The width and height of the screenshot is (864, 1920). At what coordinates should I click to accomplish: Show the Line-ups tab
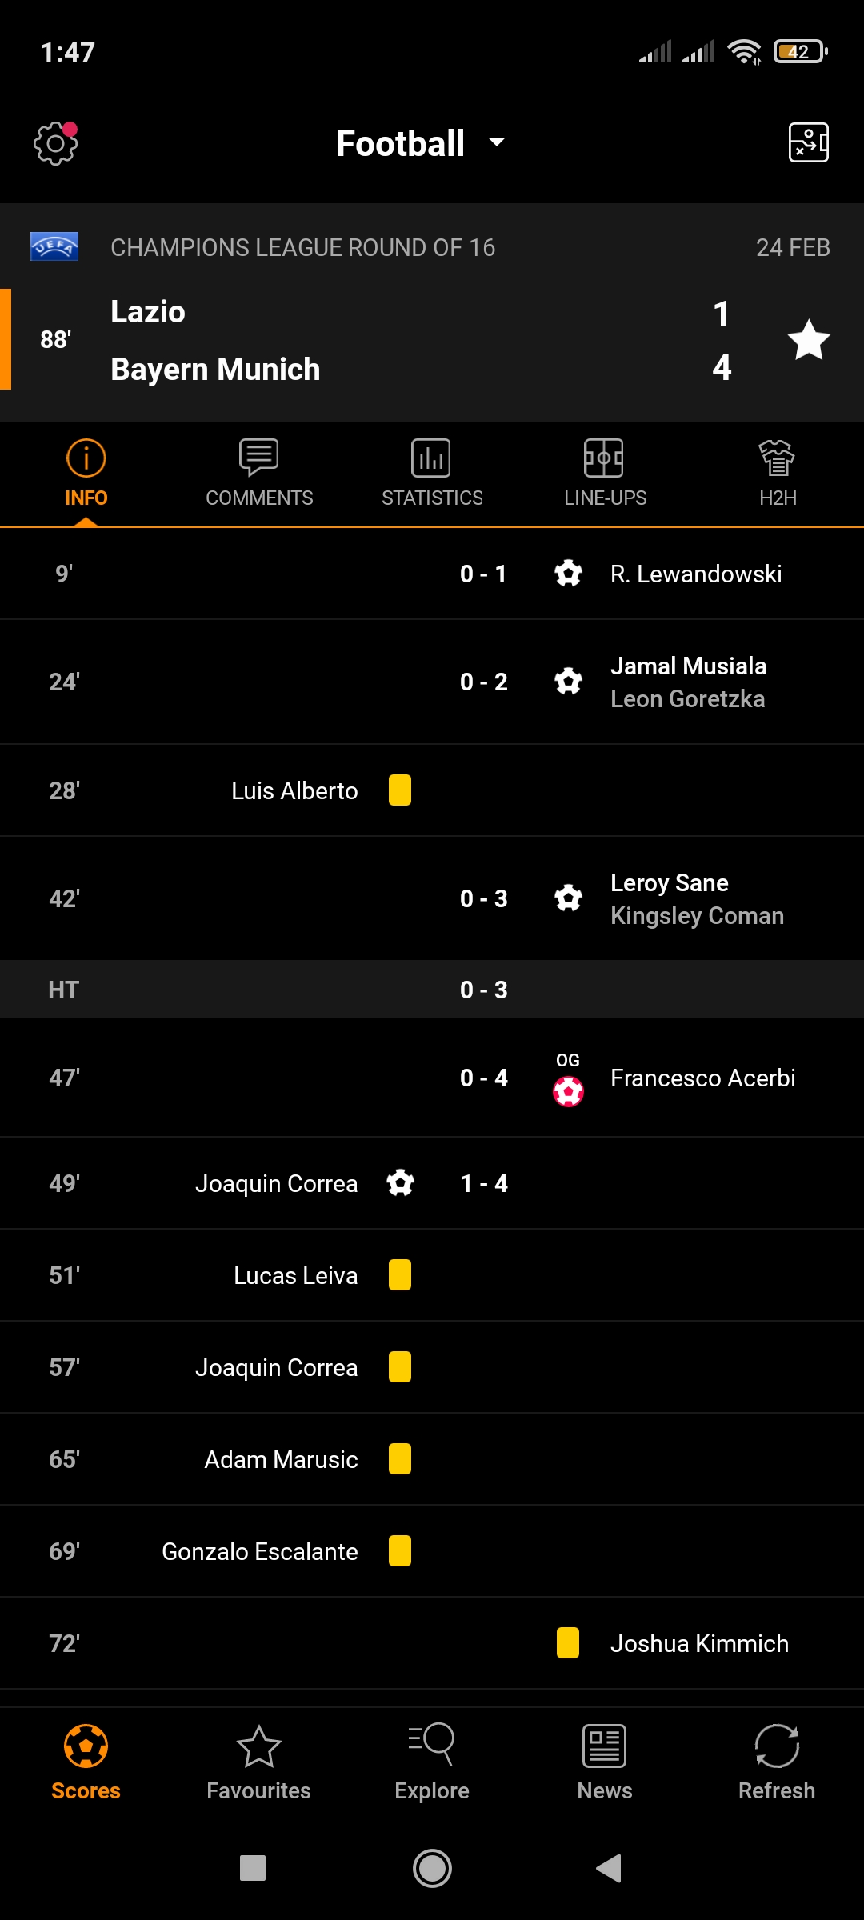[605, 474]
